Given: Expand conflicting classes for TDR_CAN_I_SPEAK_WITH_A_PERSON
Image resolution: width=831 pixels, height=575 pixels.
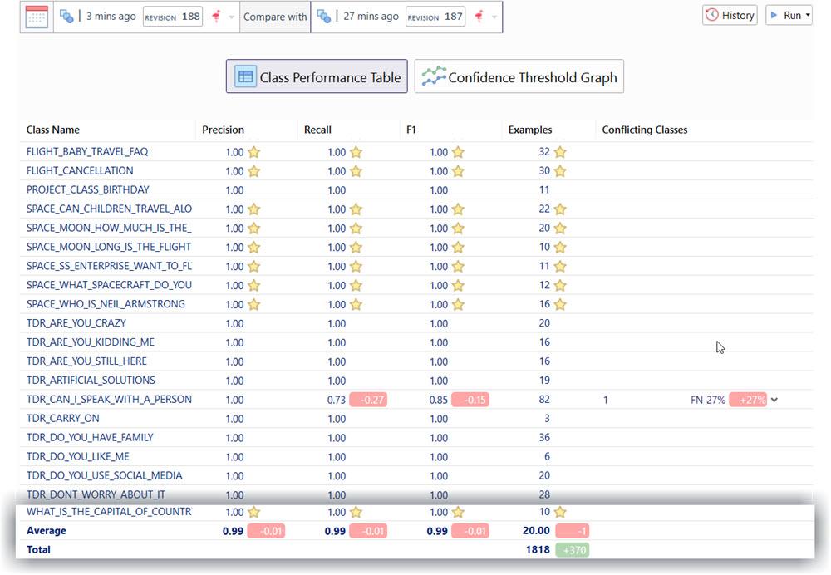Looking at the screenshot, I should point(774,400).
